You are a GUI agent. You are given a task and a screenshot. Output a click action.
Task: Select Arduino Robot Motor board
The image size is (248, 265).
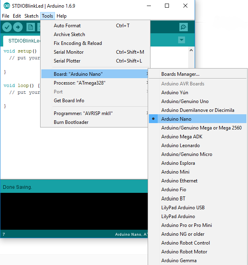197,251
